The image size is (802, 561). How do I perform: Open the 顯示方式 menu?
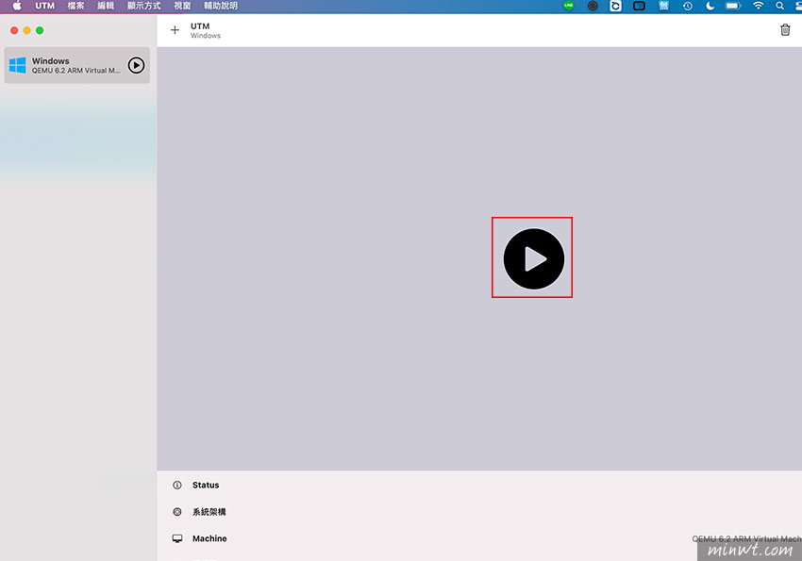tap(143, 7)
